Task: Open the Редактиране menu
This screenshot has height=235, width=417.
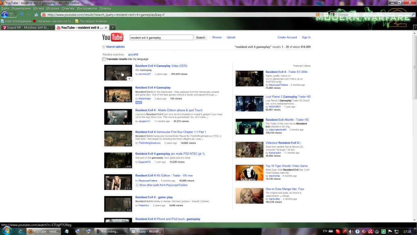Action: point(21,8)
